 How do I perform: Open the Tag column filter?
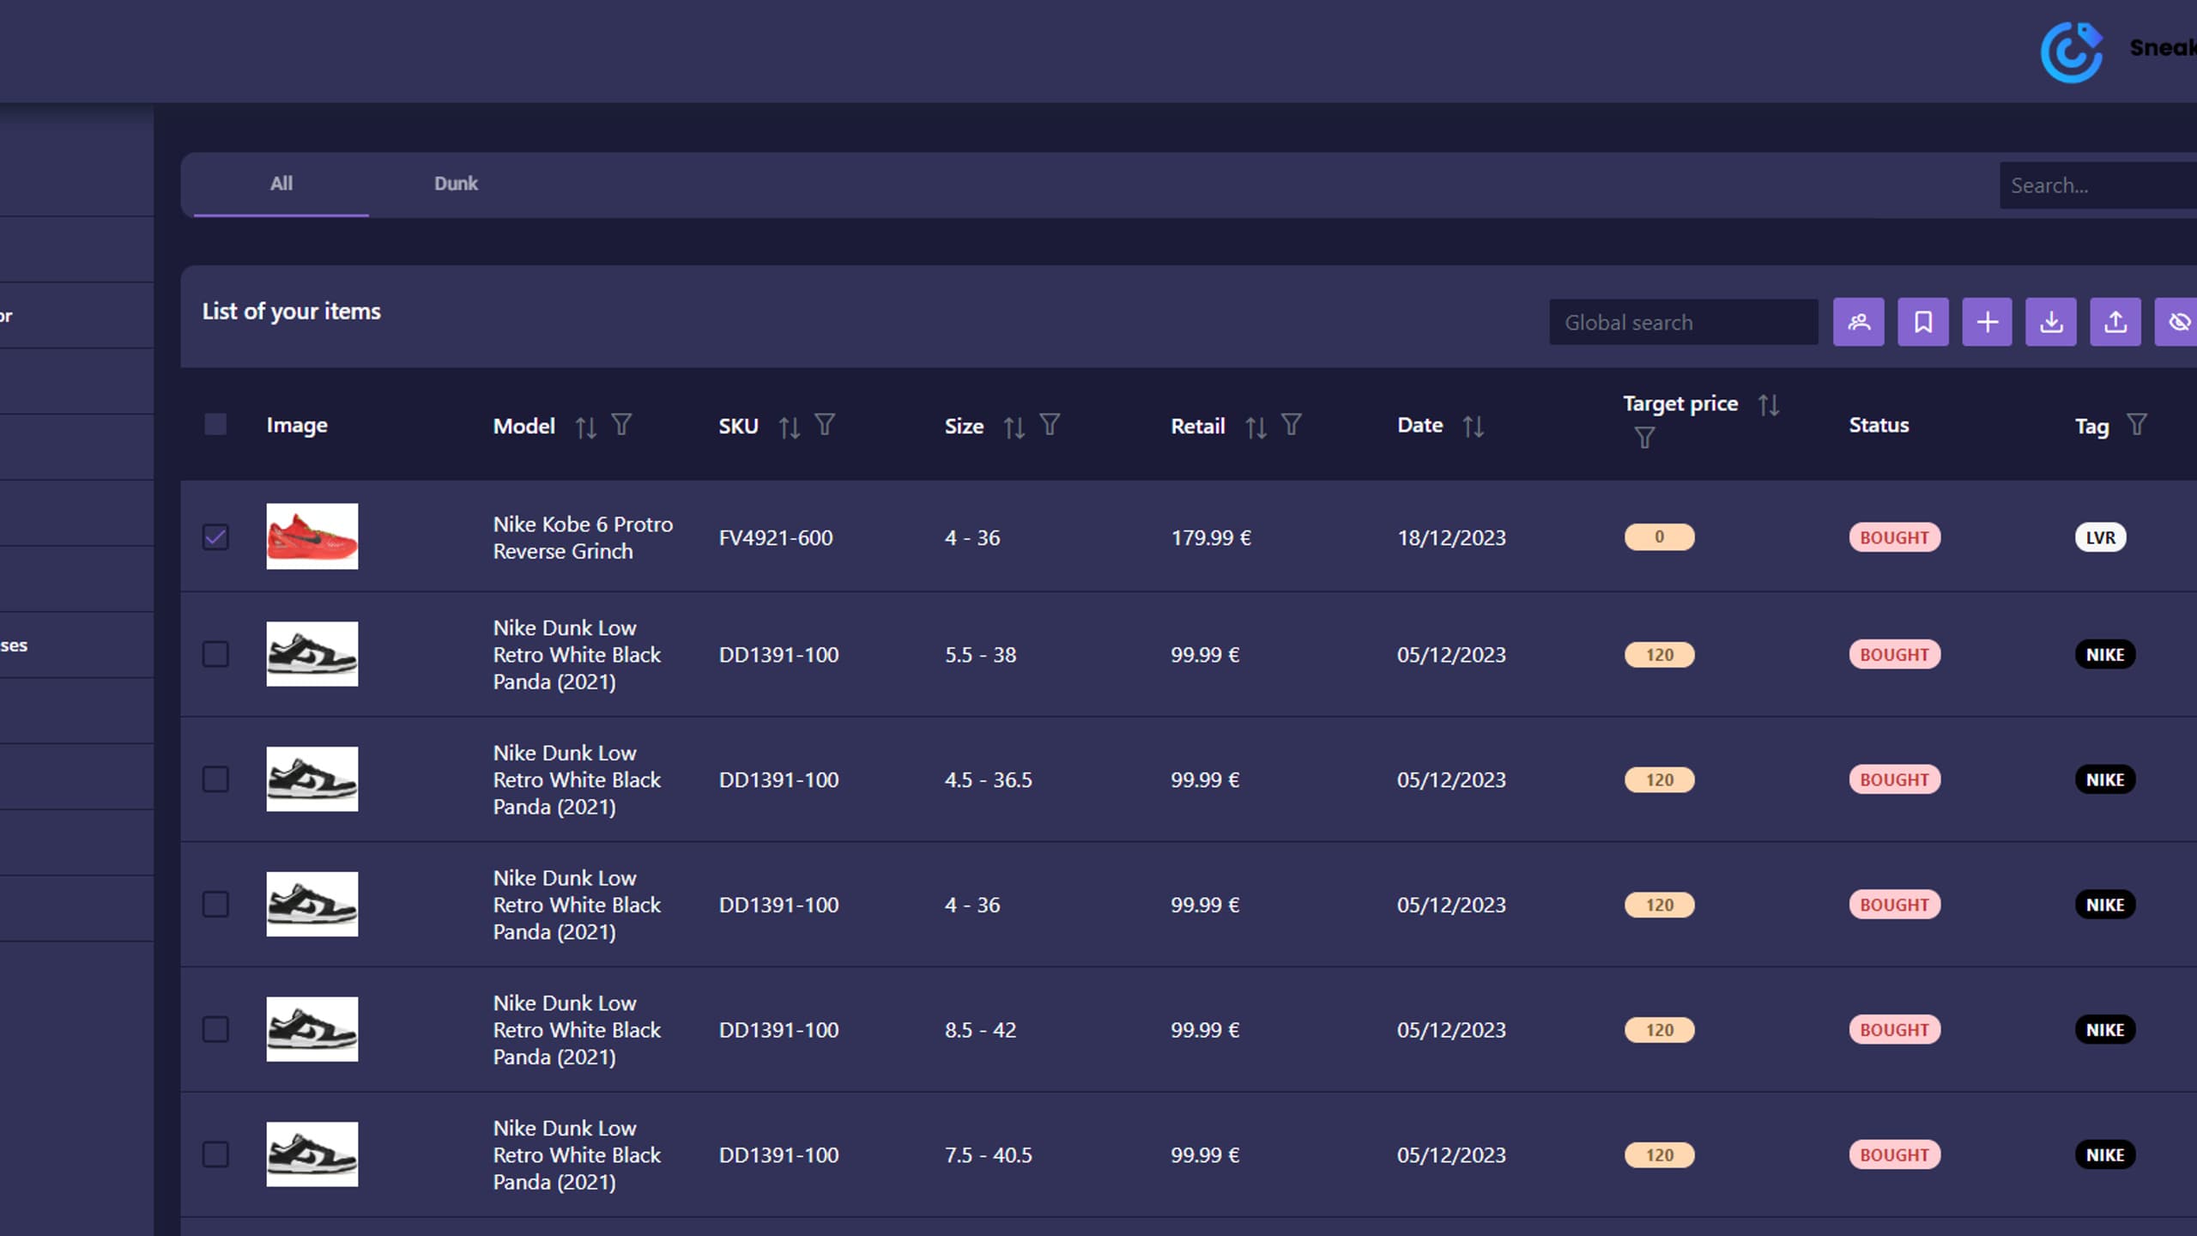click(2137, 424)
